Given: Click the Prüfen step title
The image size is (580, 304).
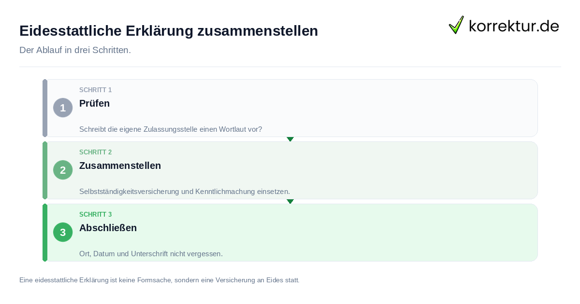Looking at the screenshot, I should point(94,103).
